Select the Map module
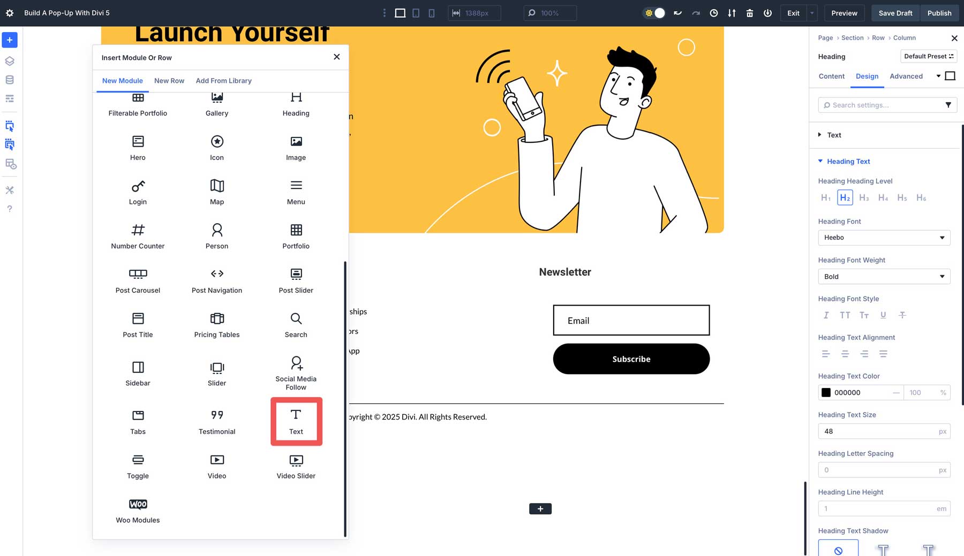This screenshot has width=964, height=556. tap(216, 191)
